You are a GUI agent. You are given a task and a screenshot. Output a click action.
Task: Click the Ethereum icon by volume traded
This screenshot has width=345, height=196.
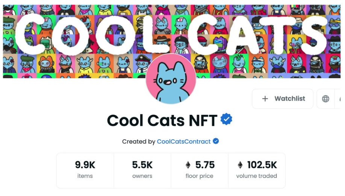pos(240,165)
